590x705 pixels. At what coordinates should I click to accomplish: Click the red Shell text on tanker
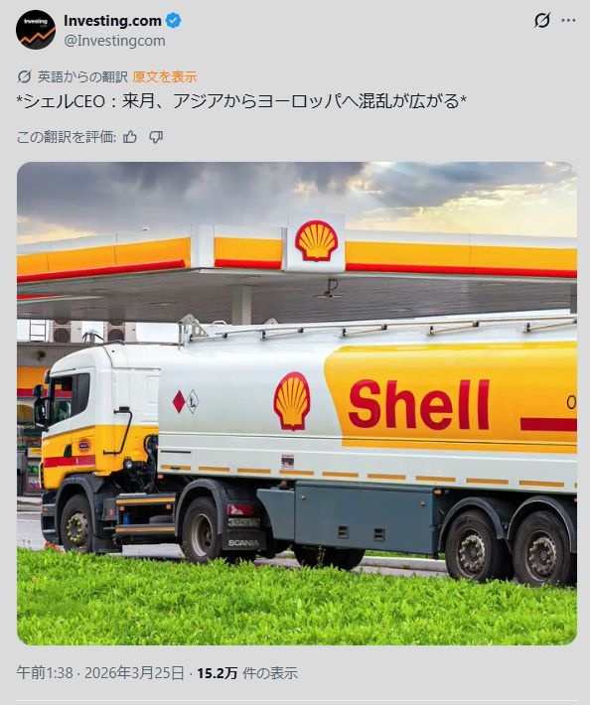(x=419, y=404)
